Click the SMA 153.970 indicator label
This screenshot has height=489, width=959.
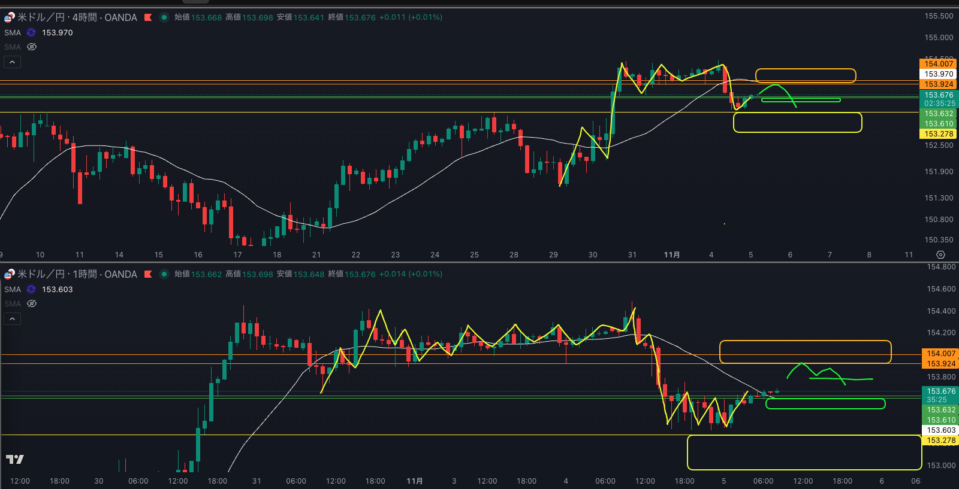click(57, 32)
